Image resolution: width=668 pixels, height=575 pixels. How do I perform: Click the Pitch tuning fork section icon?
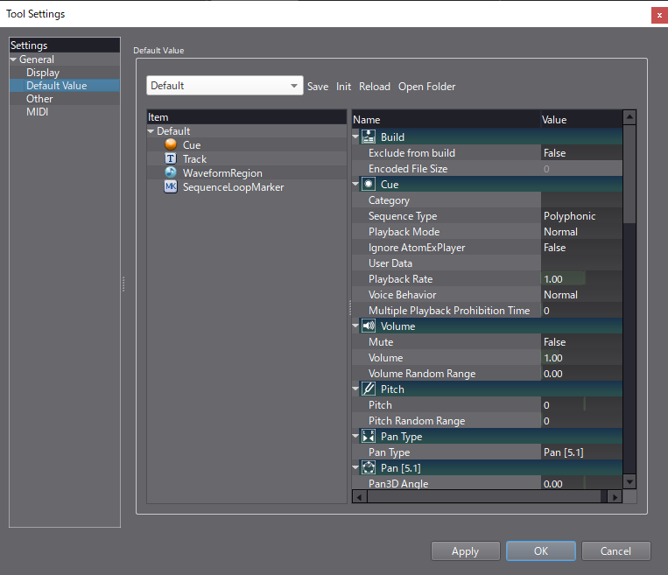pyautogui.click(x=369, y=389)
